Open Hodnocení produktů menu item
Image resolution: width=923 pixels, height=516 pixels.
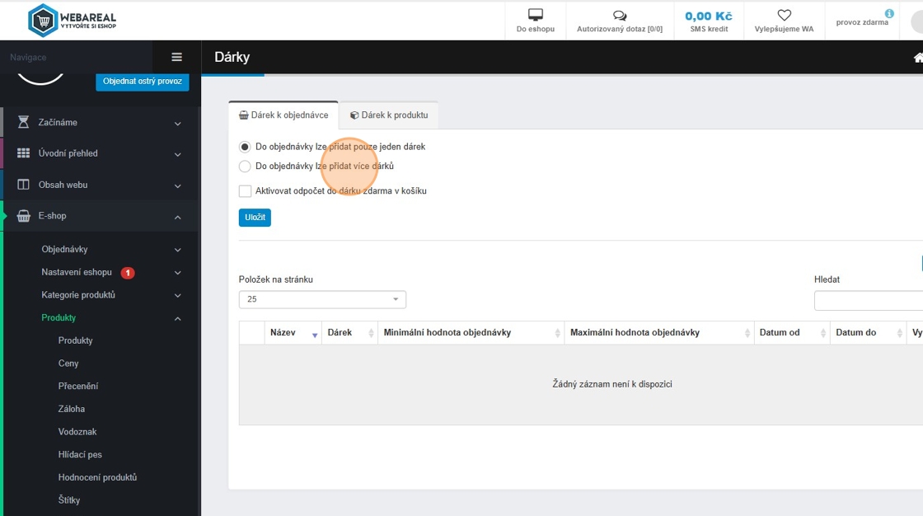98,478
